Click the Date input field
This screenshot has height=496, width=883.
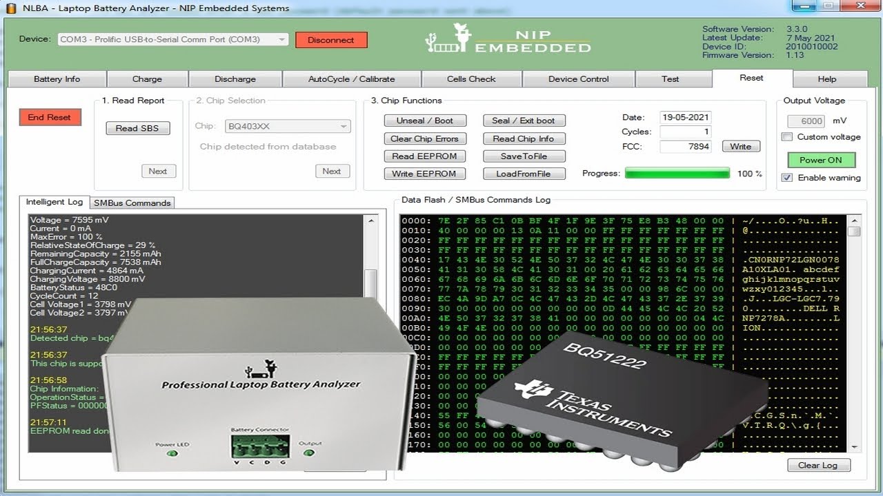(x=686, y=117)
